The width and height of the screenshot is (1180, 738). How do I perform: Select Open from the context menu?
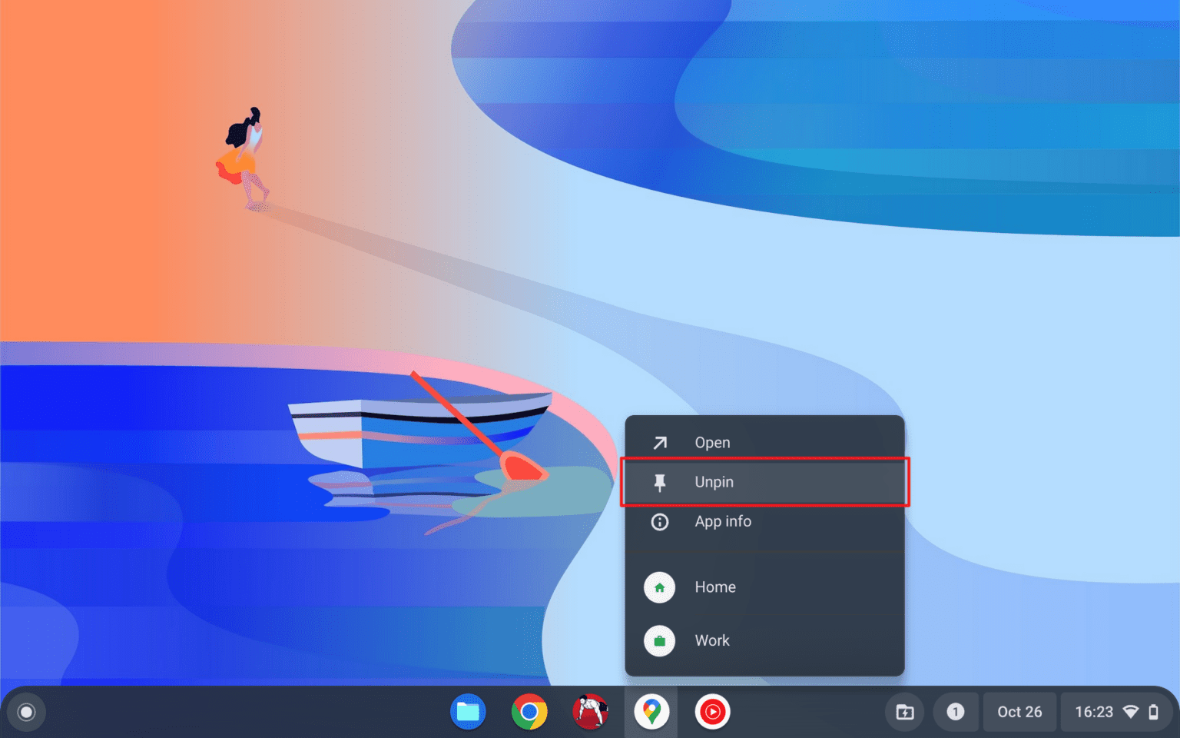click(712, 442)
